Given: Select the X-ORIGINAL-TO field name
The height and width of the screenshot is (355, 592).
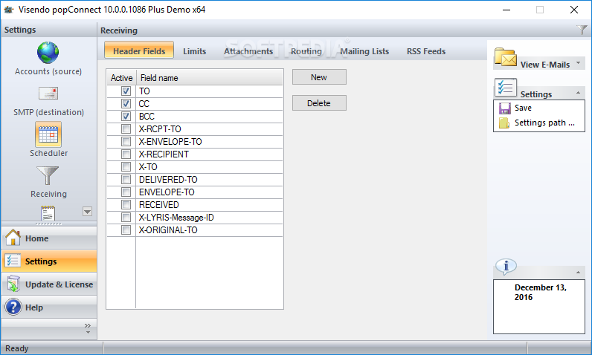Looking at the screenshot, I should point(168,230).
